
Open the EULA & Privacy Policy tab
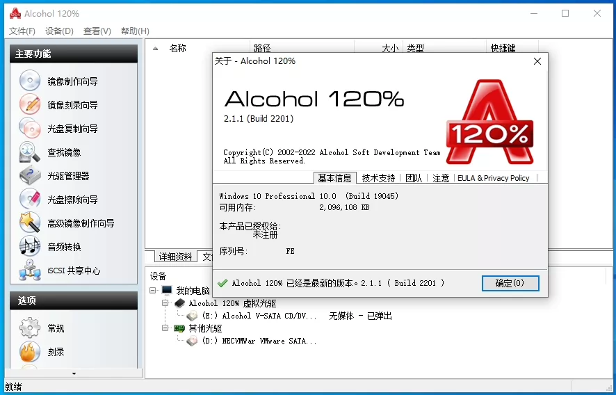[494, 178]
